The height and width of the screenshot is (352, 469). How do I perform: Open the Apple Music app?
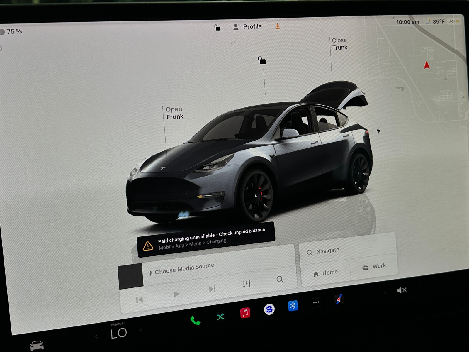pyautogui.click(x=245, y=313)
